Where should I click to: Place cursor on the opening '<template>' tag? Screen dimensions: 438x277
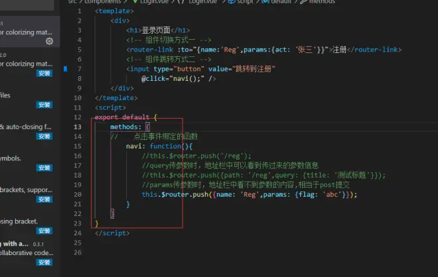click(114, 11)
